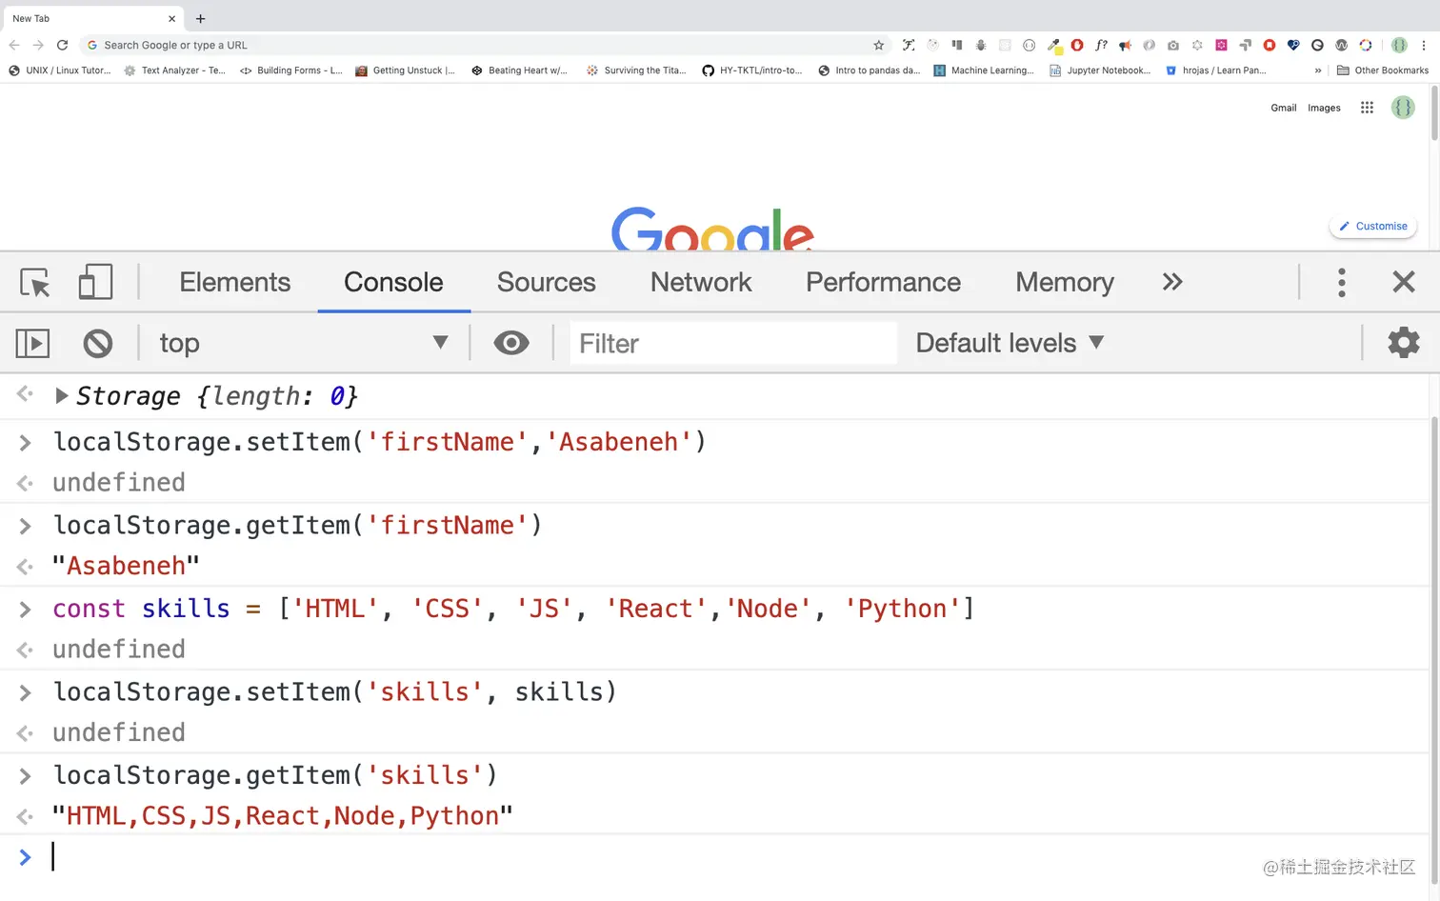
Task: Click the console Filter input field
Action: click(733, 343)
